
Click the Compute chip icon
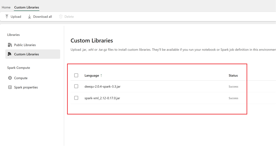[x=10, y=78]
